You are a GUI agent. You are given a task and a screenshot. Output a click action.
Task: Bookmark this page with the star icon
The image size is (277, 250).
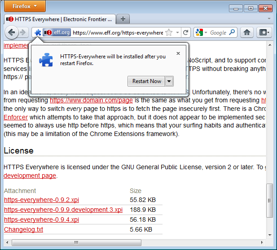click(169, 32)
